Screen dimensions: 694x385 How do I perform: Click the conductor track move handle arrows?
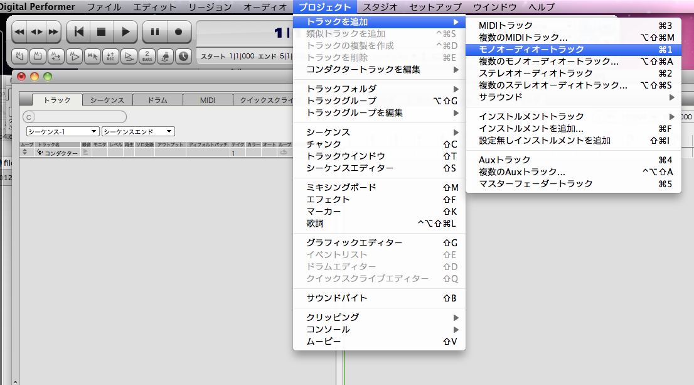(x=25, y=152)
